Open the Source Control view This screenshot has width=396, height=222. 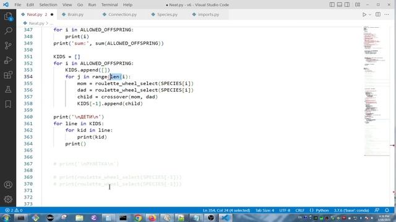8,45
